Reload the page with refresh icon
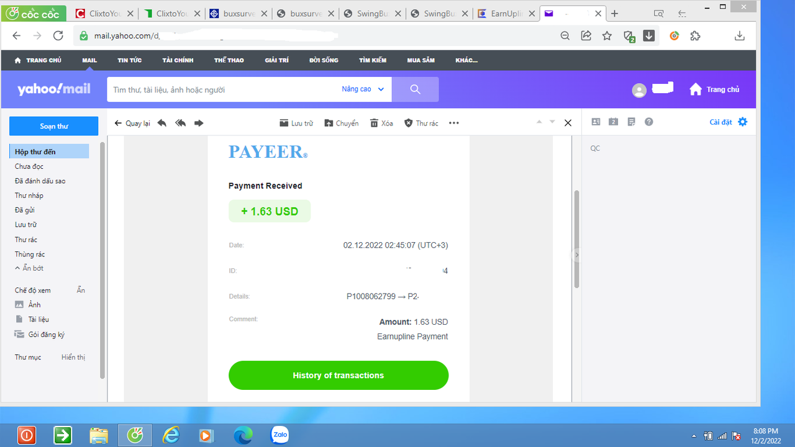Image resolution: width=795 pixels, height=447 pixels. (x=58, y=36)
